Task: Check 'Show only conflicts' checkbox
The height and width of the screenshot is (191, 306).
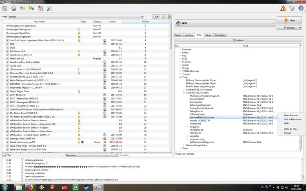Action: click(175, 154)
